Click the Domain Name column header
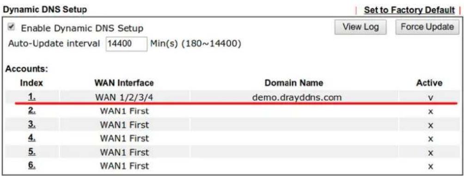464x176 pixels. pos(293,83)
